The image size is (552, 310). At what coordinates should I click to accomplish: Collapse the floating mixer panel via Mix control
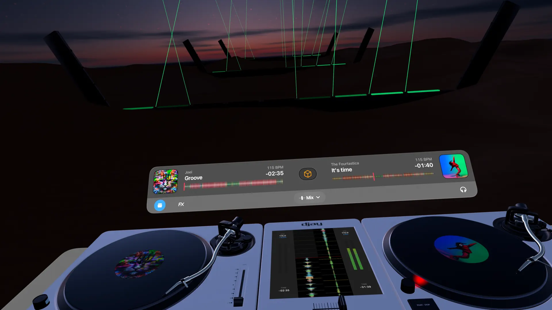[x=310, y=197]
